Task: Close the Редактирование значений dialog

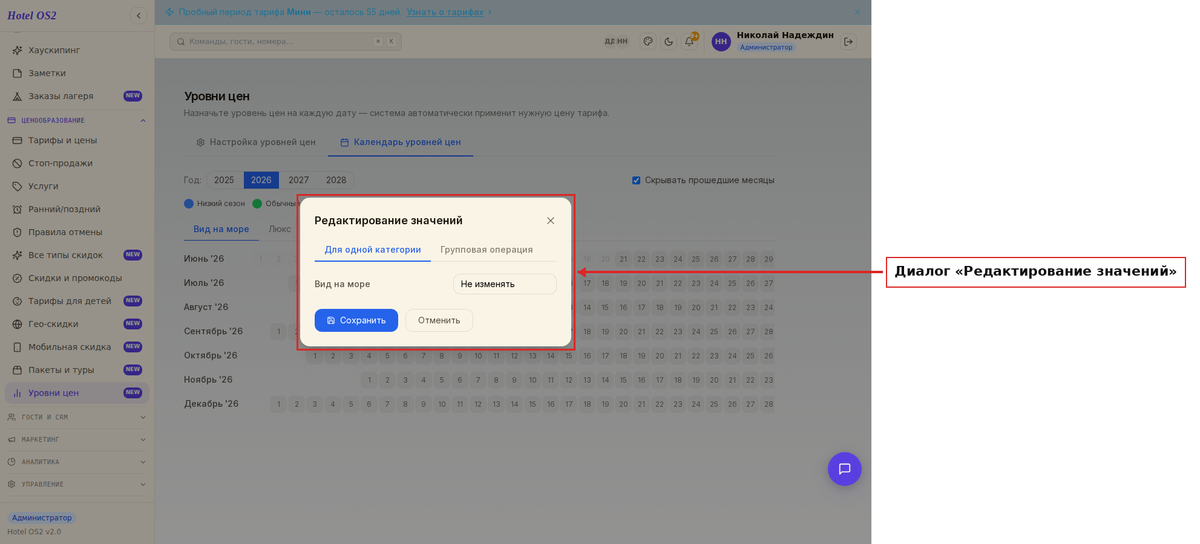Action: pos(551,221)
